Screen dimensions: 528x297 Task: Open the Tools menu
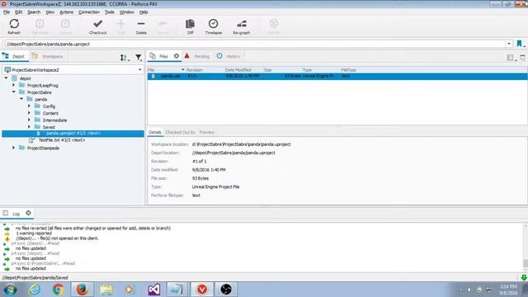coord(110,12)
